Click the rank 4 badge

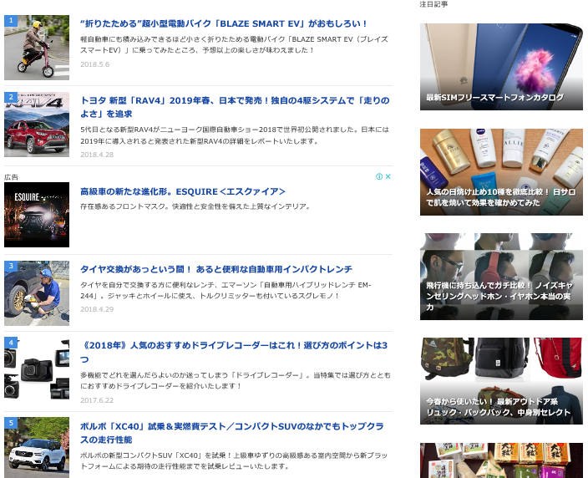[11, 342]
